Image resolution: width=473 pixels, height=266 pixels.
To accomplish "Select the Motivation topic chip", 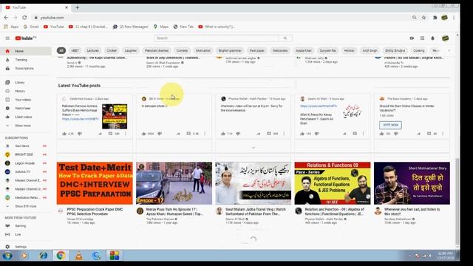I will (x=203, y=51).
